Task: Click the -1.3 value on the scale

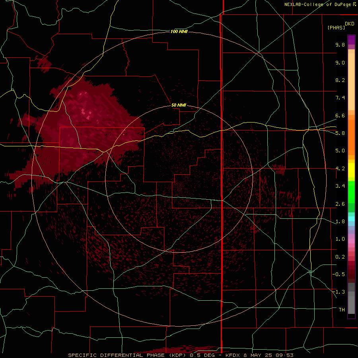Action: [x=339, y=292]
